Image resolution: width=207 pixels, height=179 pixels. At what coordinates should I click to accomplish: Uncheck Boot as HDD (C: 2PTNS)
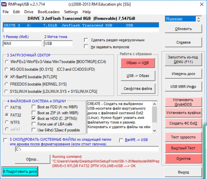coord(34,118)
